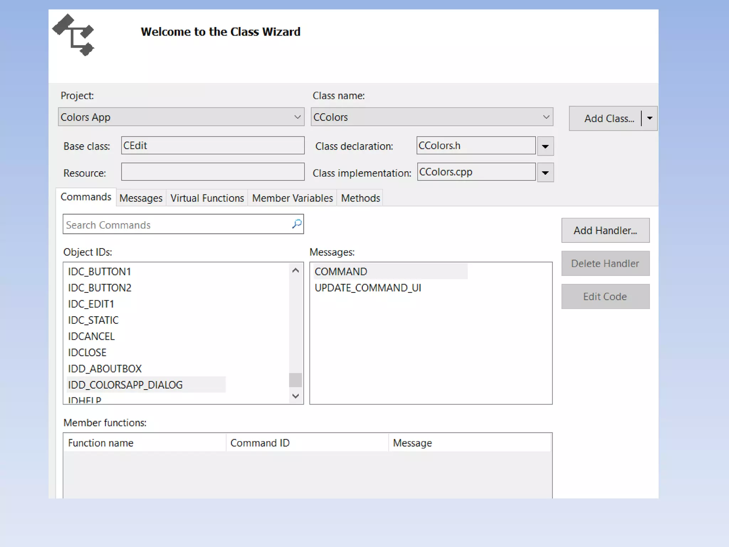
Task: Open the Add Class split-button arrow
Action: click(x=650, y=118)
